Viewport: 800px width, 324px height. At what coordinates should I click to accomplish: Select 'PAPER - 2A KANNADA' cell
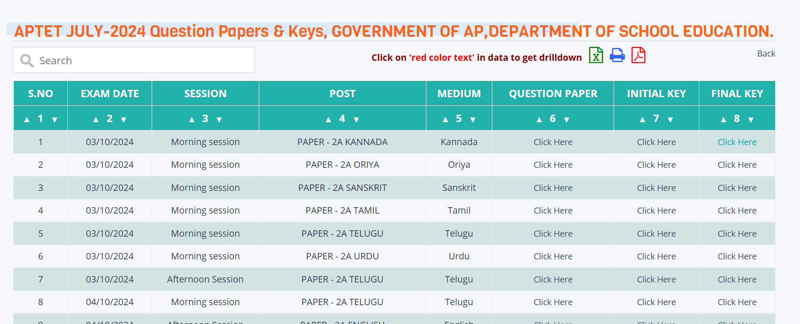coord(342,142)
